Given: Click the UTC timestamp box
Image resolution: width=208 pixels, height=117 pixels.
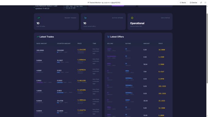Looking at the screenshot, I should pyautogui.click(x=75, y=7).
